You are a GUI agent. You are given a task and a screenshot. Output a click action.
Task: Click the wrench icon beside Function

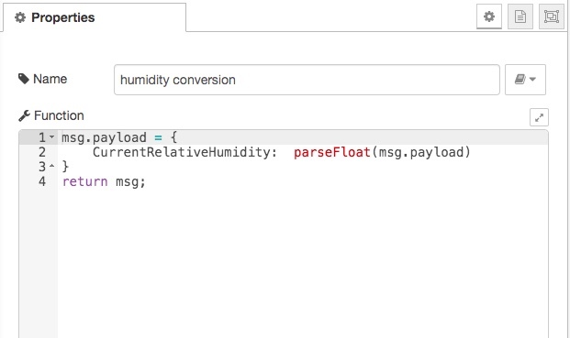pos(24,115)
